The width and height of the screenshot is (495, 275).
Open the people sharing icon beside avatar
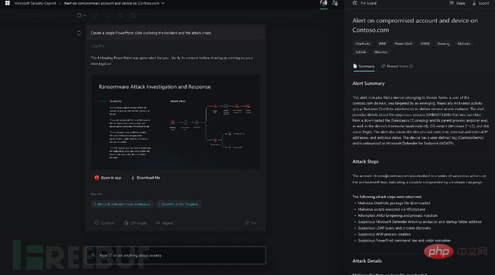(x=335, y=3)
